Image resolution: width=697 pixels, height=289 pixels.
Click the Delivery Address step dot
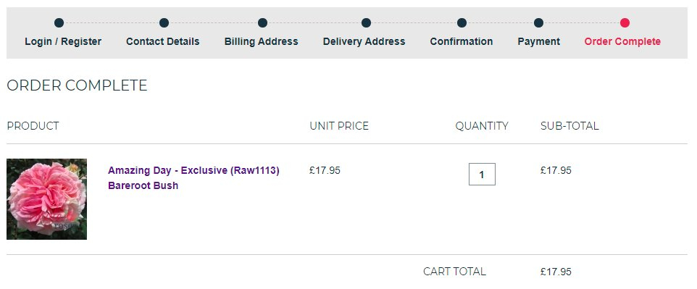coord(367,22)
